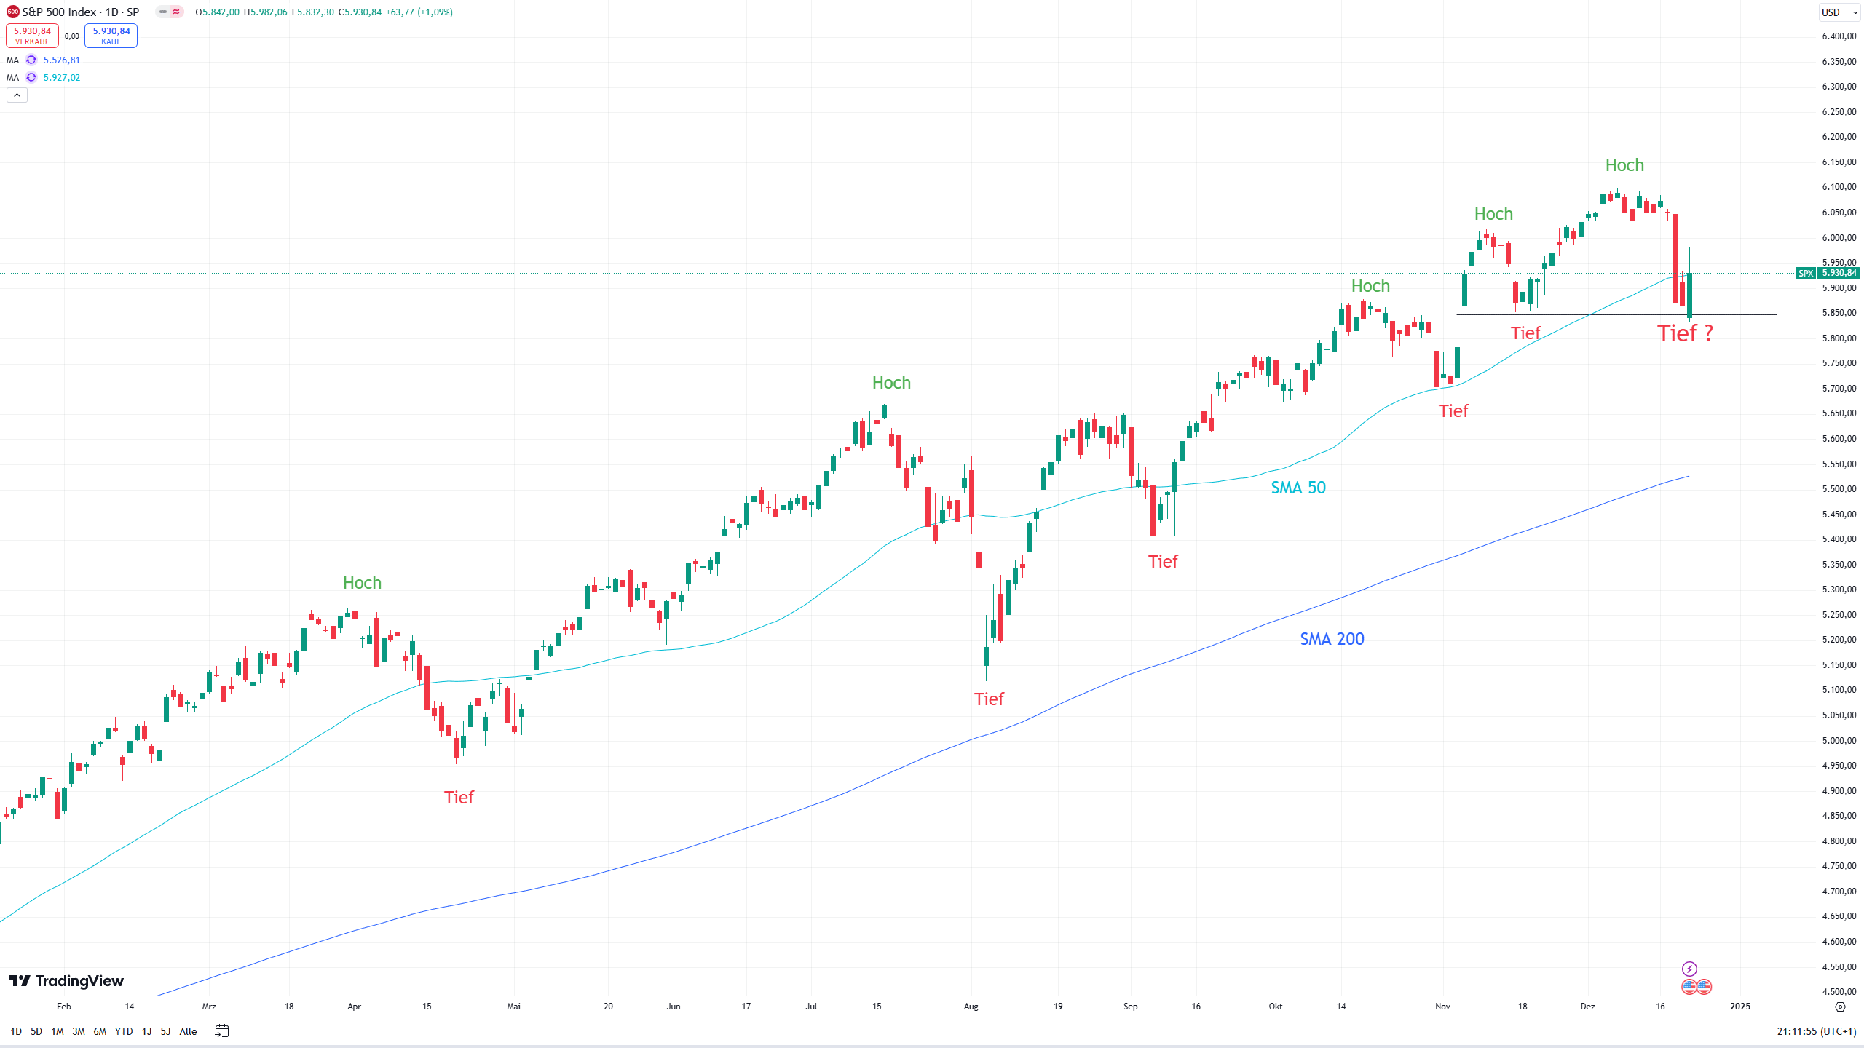1864x1048 pixels.
Task: Click the green SPX price tag on axis
Action: coord(1828,274)
